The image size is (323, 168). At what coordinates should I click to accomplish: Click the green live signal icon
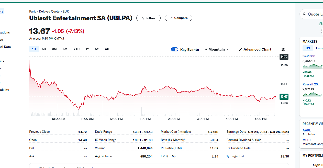click(320, 24)
